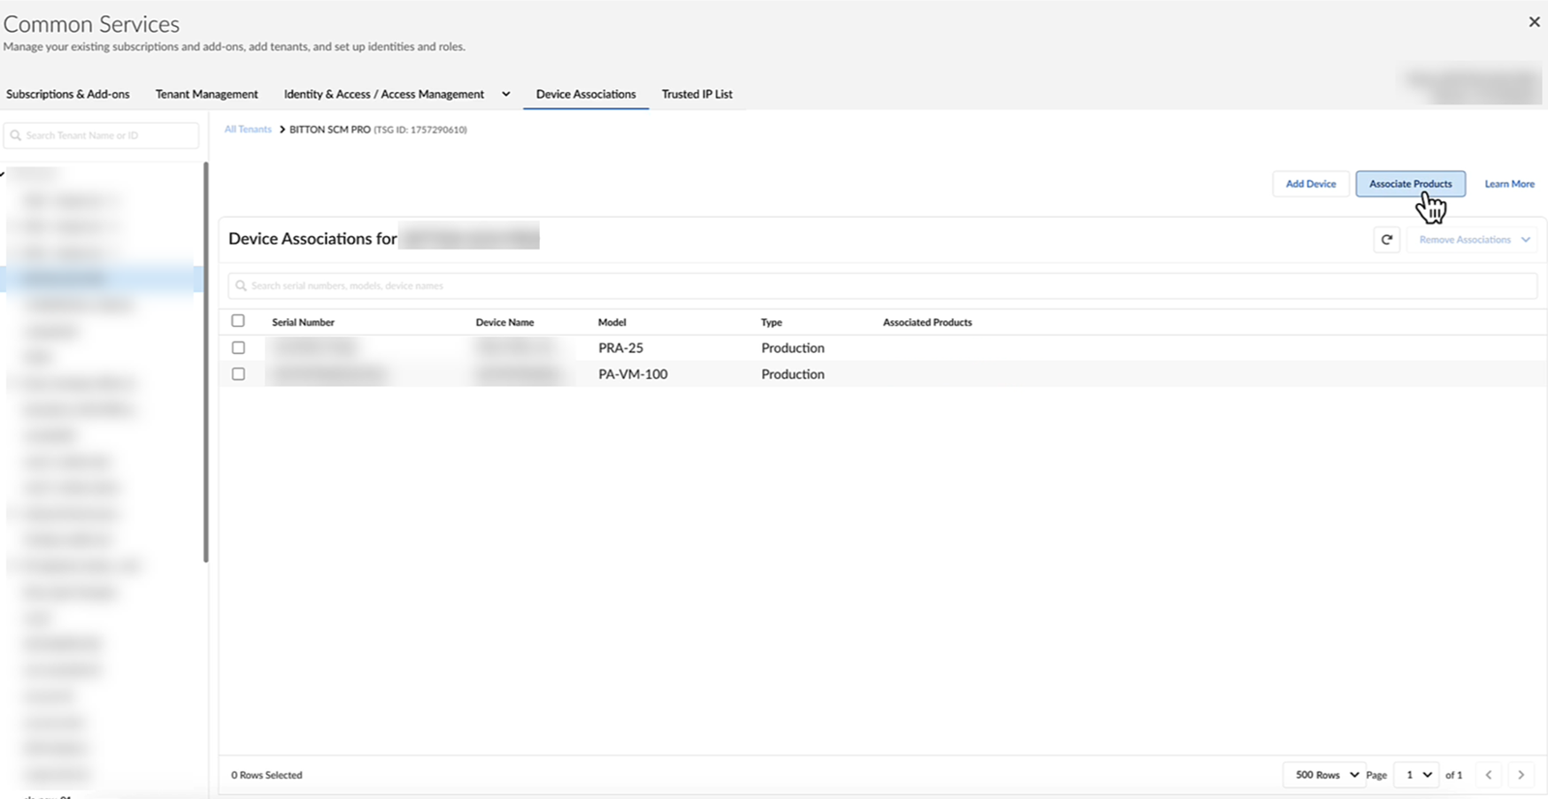Viewport: 1548px width, 799px height.
Task: Click the refresh device list icon
Action: [x=1386, y=240]
